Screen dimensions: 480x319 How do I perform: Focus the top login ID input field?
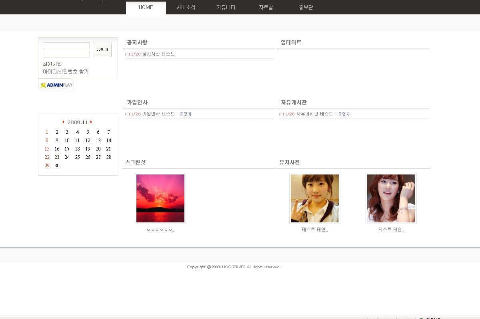(x=66, y=46)
